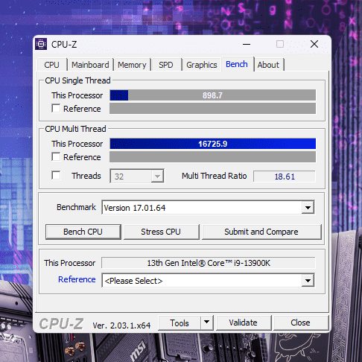Select the Bench tab

tap(237, 64)
